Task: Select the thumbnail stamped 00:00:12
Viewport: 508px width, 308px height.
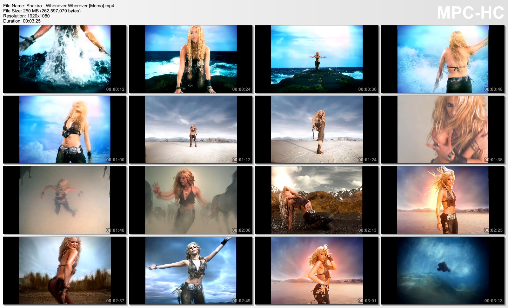Action: click(x=65, y=59)
